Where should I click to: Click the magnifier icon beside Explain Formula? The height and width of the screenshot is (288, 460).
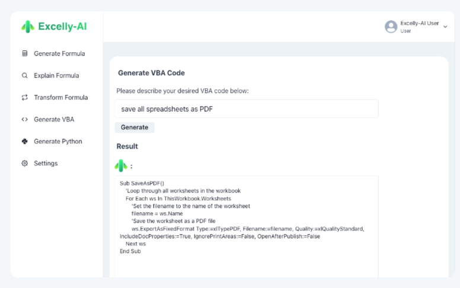tap(25, 75)
